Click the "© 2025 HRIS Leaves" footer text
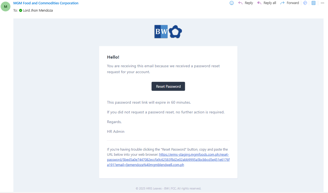 click(168, 188)
